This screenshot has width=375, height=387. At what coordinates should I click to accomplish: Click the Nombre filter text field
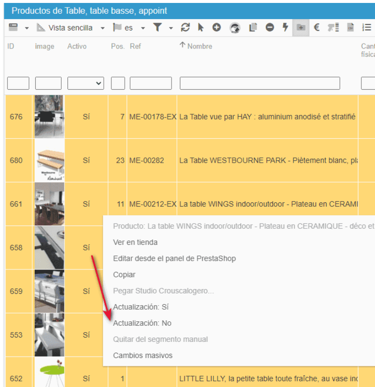[x=260, y=83]
